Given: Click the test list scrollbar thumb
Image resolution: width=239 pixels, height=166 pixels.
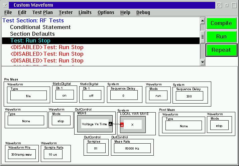Looking at the screenshot, I should pyautogui.click(x=203, y=37).
